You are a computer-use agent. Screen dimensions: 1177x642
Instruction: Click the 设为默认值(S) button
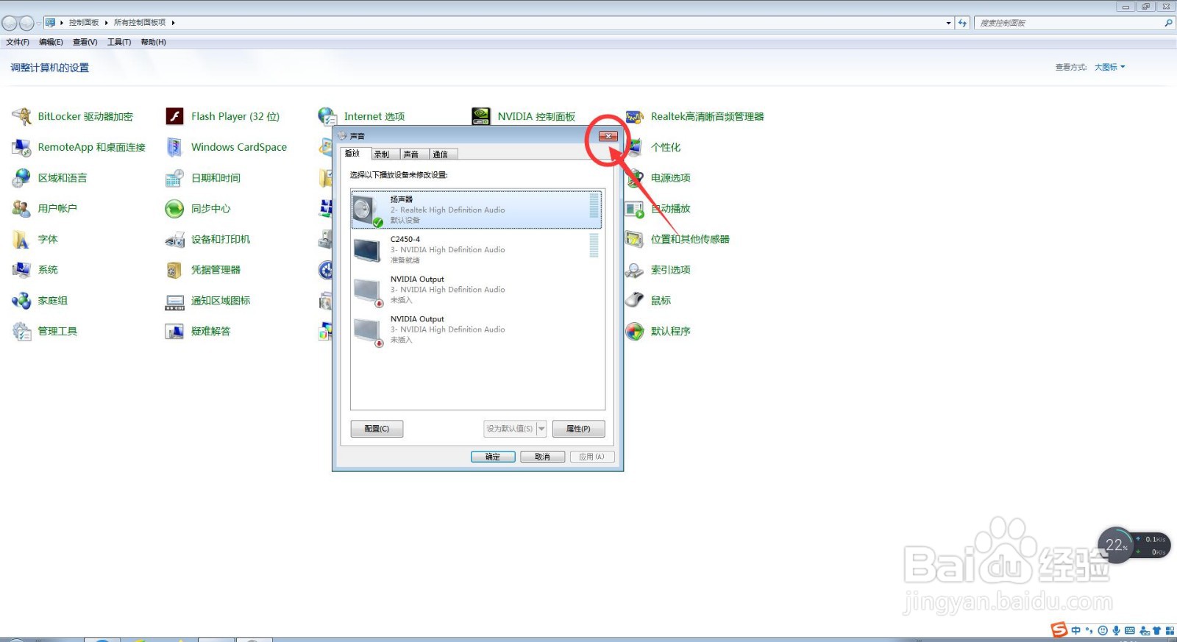(x=510, y=429)
